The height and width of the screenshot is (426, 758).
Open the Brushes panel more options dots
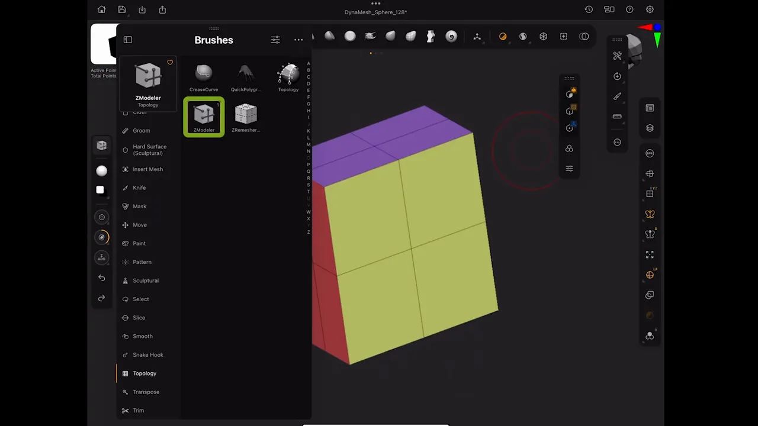click(x=298, y=40)
